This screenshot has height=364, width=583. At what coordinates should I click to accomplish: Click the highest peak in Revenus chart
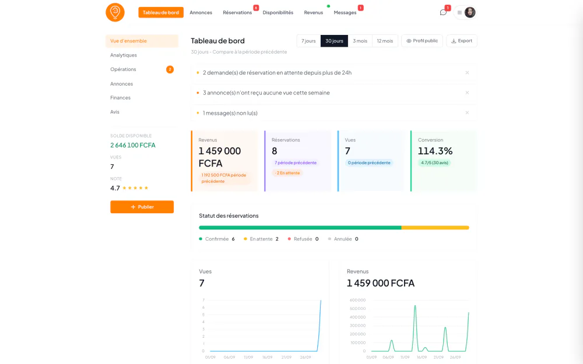click(x=415, y=307)
